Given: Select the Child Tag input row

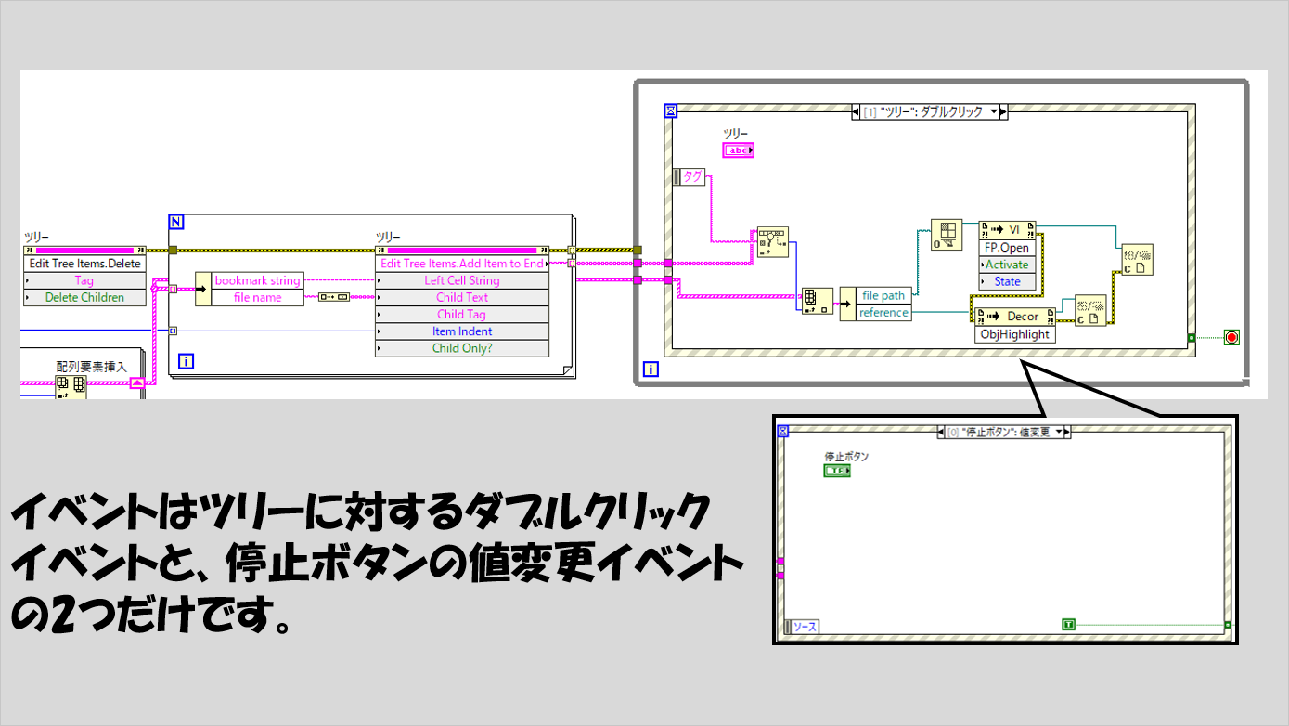Looking at the screenshot, I should 462,315.
